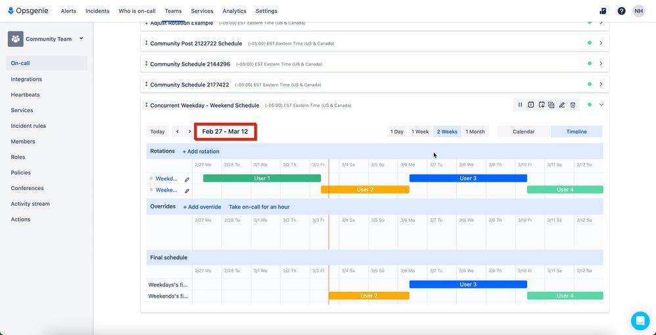Image resolution: width=656 pixels, height=335 pixels.
Task: Click orange User 2 bar in Final schedule
Action: point(369,296)
